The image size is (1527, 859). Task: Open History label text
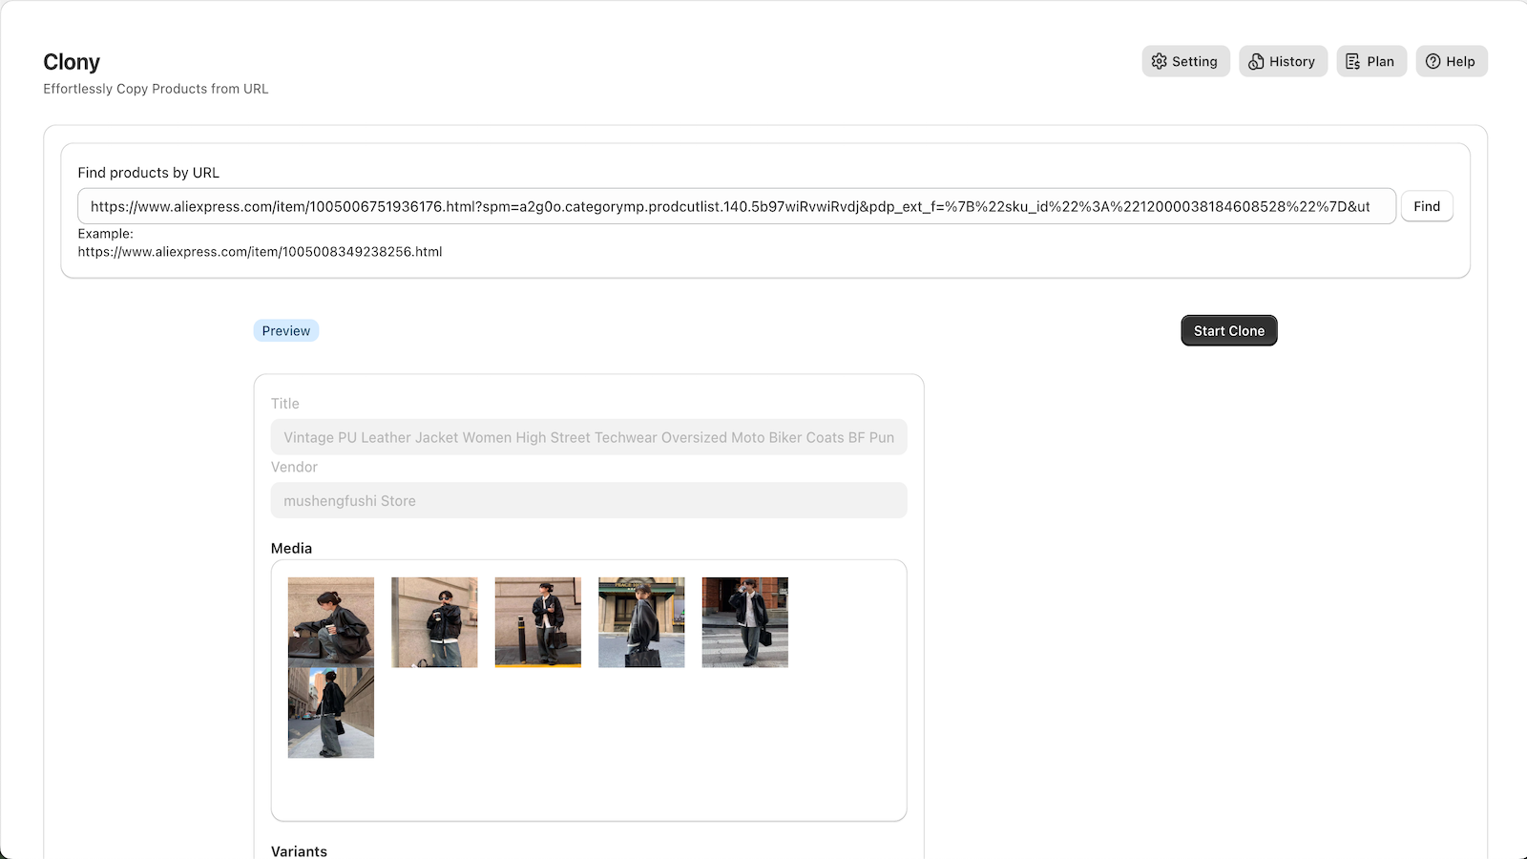tap(1292, 61)
